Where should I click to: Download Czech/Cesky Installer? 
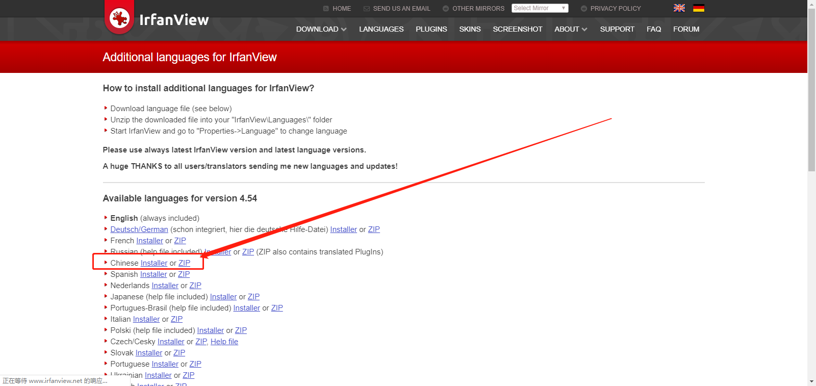(x=171, y=342)
